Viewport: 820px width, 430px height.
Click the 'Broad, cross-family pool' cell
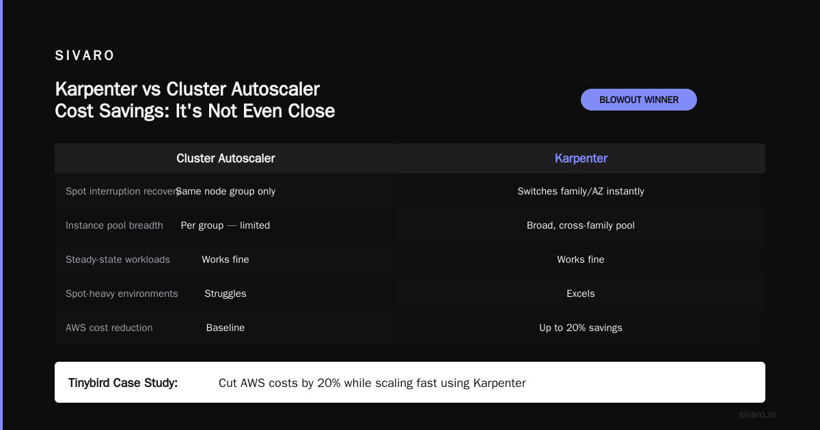581,225
